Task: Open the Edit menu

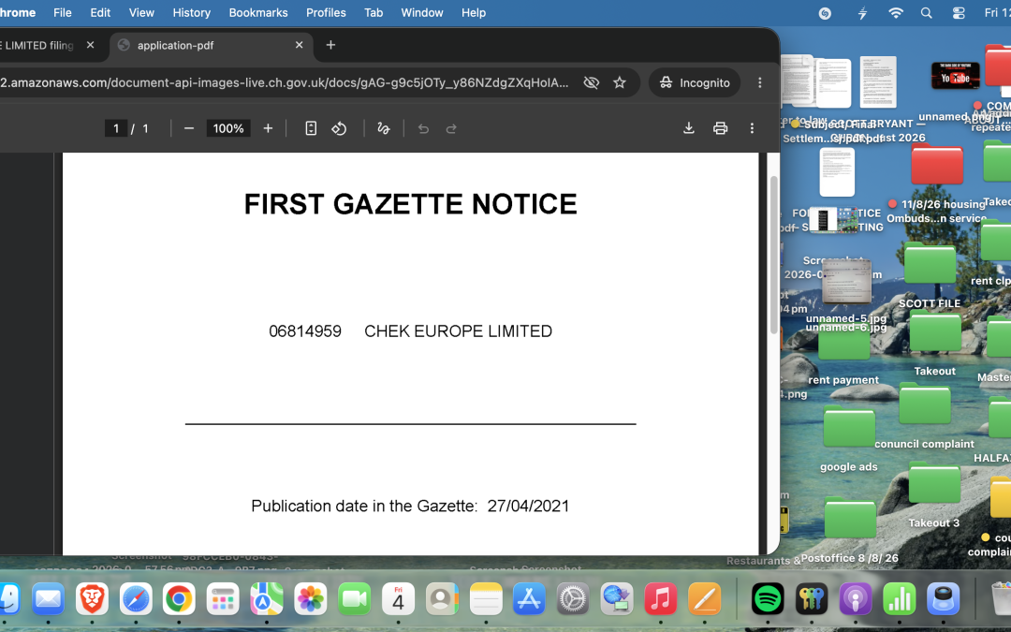Action: tap(100, 13)
